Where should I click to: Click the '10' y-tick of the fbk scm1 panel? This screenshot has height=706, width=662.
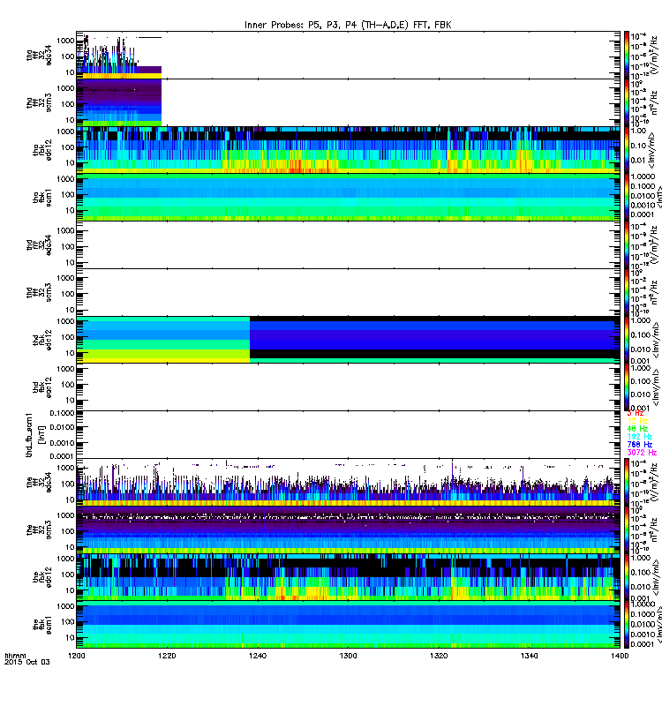click(x=70, y=637)
